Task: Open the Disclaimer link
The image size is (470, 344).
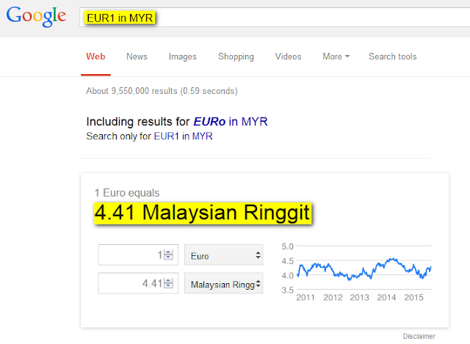Action: (419, 336)
